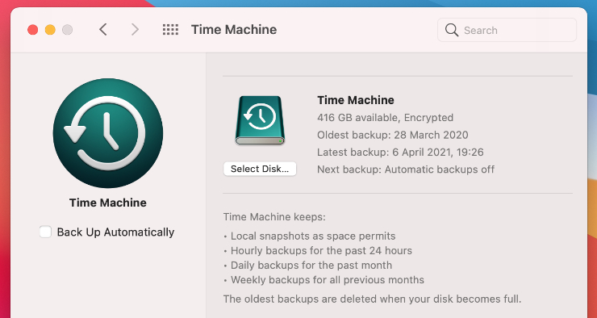Viewport: 597px width, 318px height.
Task: Open the Select Disk… button
Action: tap(260, 169)
